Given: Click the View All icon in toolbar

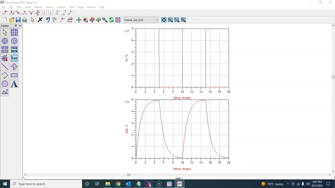Looking at the screenshot, I should pos(79,20).
